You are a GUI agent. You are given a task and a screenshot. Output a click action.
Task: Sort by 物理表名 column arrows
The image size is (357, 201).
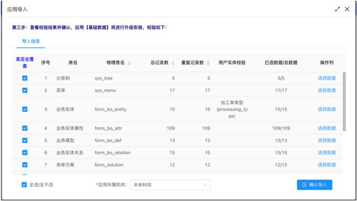click(x=129, y=63)
